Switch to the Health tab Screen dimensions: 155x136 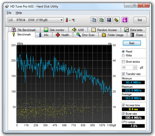(x=62, y=35)
